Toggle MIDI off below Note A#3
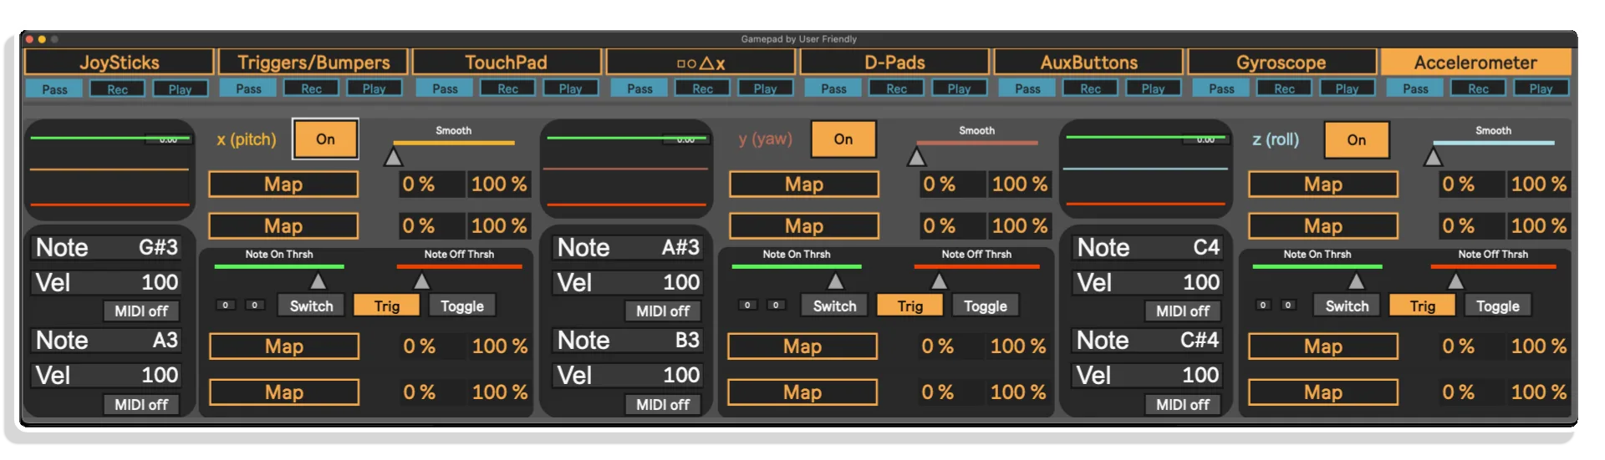The height and width of the screenshot is (460, 1605). point(663,311)
